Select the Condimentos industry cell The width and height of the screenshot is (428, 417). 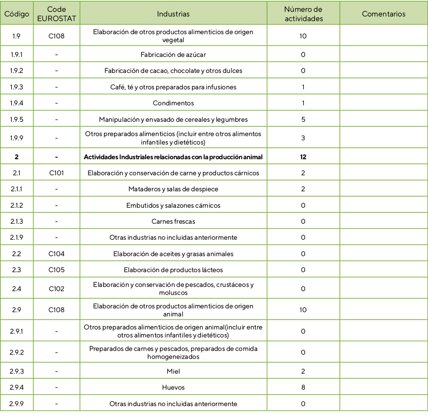coord(173,103)
